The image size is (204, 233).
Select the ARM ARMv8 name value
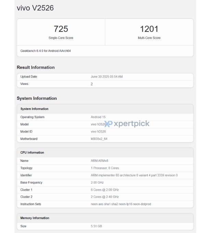[100, 161]
